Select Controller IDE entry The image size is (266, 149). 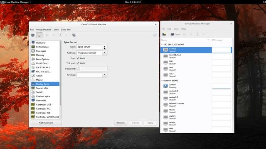click(45, 113)
